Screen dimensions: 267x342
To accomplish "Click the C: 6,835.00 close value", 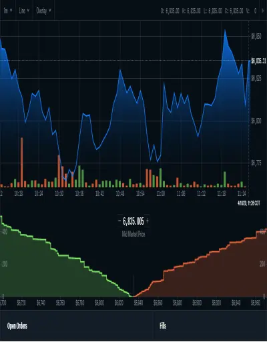I will coord(234,11).
